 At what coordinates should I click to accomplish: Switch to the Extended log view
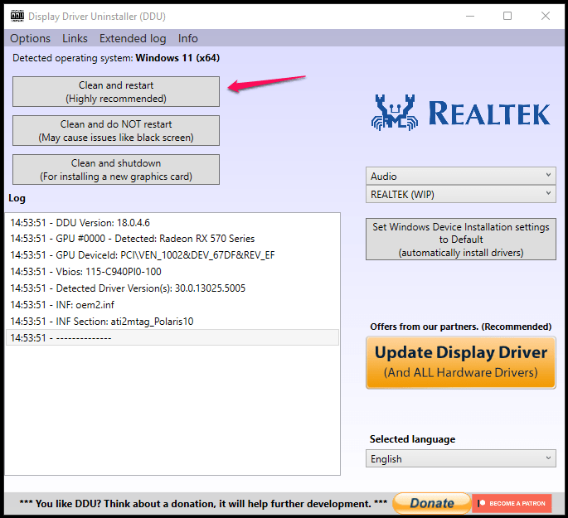point(133,38)
